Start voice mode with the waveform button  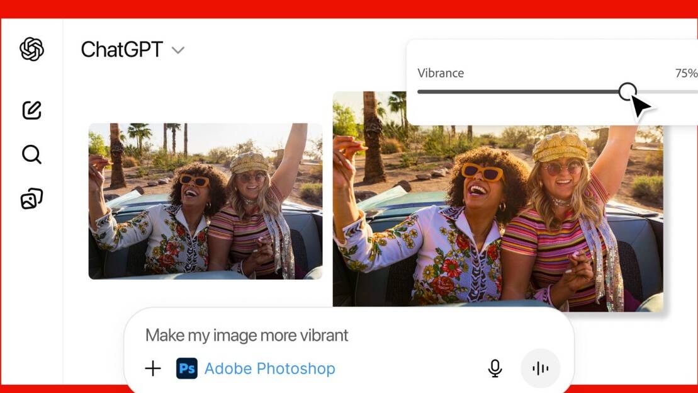[540, 368]
